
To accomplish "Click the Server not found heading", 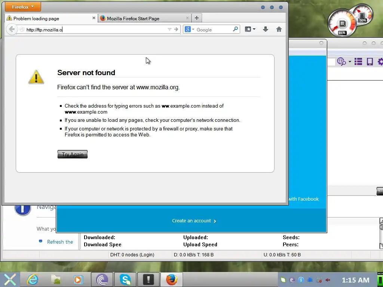I will (86, 72).
